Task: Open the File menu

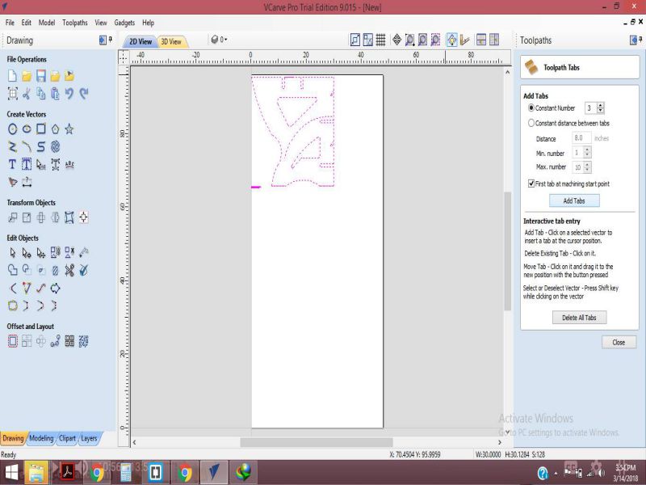Action: click(x=10, y=23)
